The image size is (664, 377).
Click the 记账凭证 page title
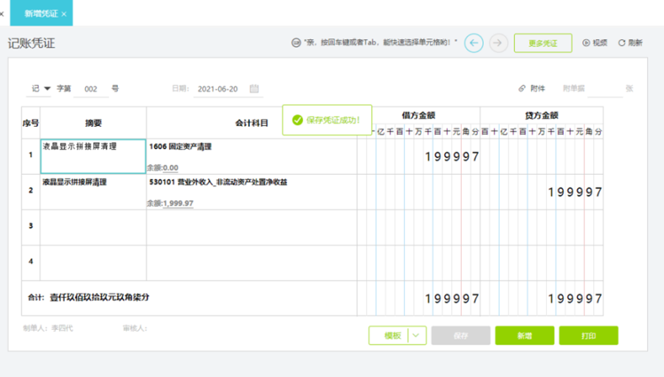tap(31, 44)
